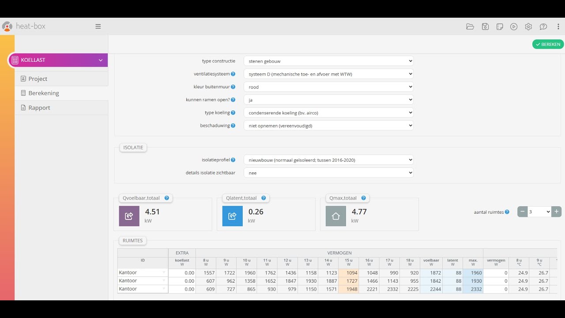Click the heat-box logo icon
The image size is (565, 318).
(7, 26)
